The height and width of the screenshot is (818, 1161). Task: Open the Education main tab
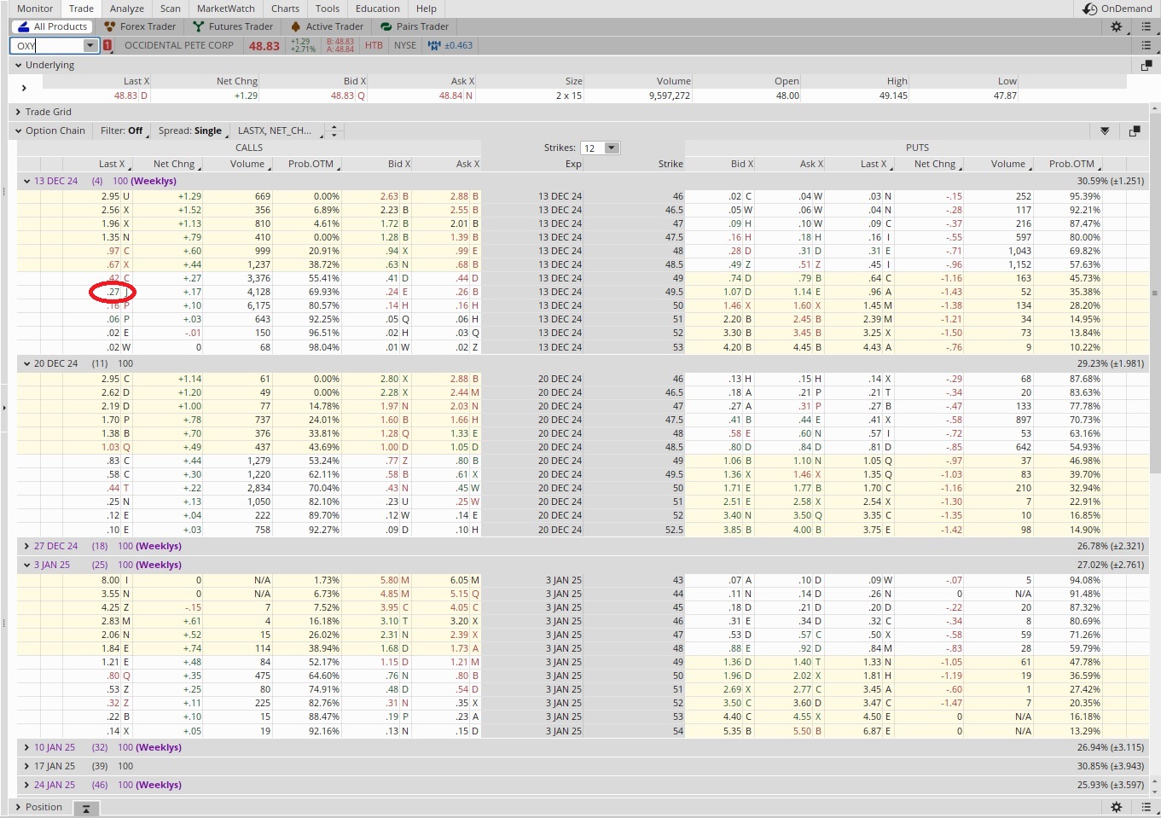click(x=378, y=9)
